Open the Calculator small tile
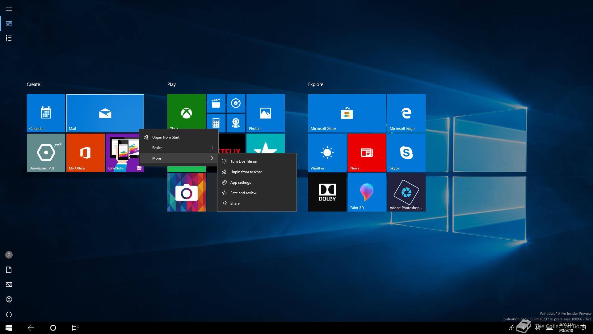The width and height of the screenshot is (593, 334). pos(216,121)
